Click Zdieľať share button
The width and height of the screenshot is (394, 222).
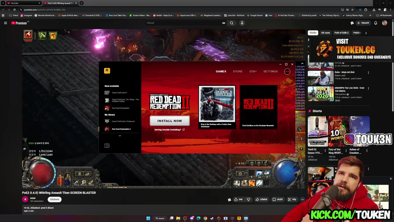point(261,199)
